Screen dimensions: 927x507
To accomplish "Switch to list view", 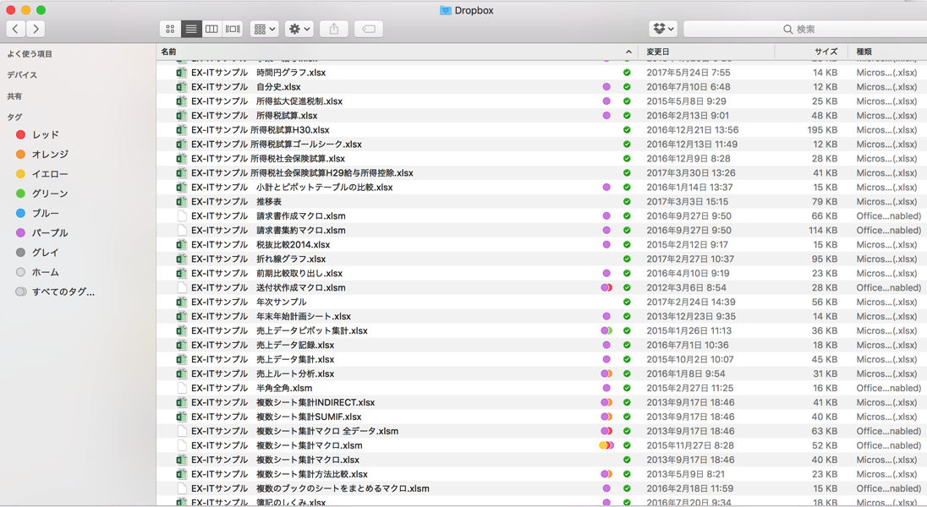I will [x=191, y=29].
